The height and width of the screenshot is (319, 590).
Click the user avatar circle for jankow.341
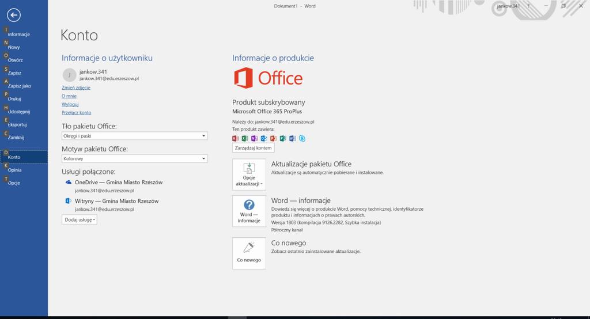[x=69, y=75]
